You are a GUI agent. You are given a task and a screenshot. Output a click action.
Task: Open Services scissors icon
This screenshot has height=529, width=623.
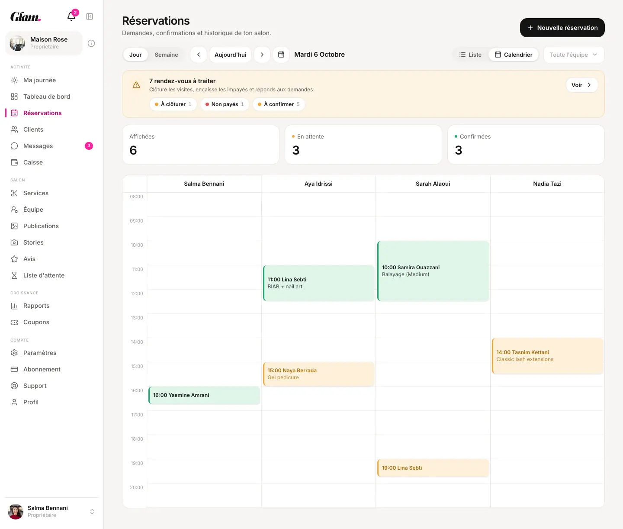[14, 193]
